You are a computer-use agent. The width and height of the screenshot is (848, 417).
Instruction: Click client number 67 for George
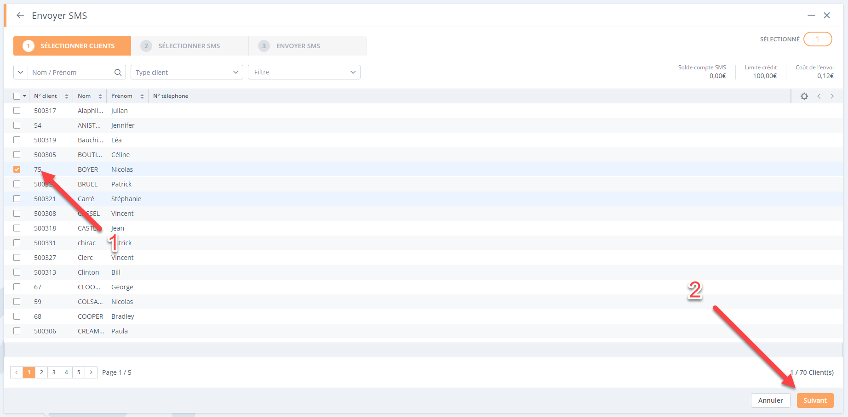38,287
